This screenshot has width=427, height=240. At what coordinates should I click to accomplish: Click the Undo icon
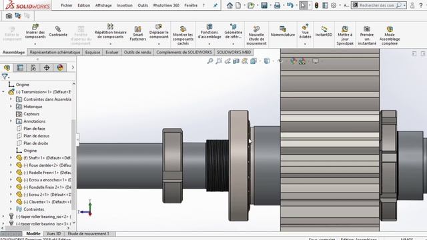[290, 5]
